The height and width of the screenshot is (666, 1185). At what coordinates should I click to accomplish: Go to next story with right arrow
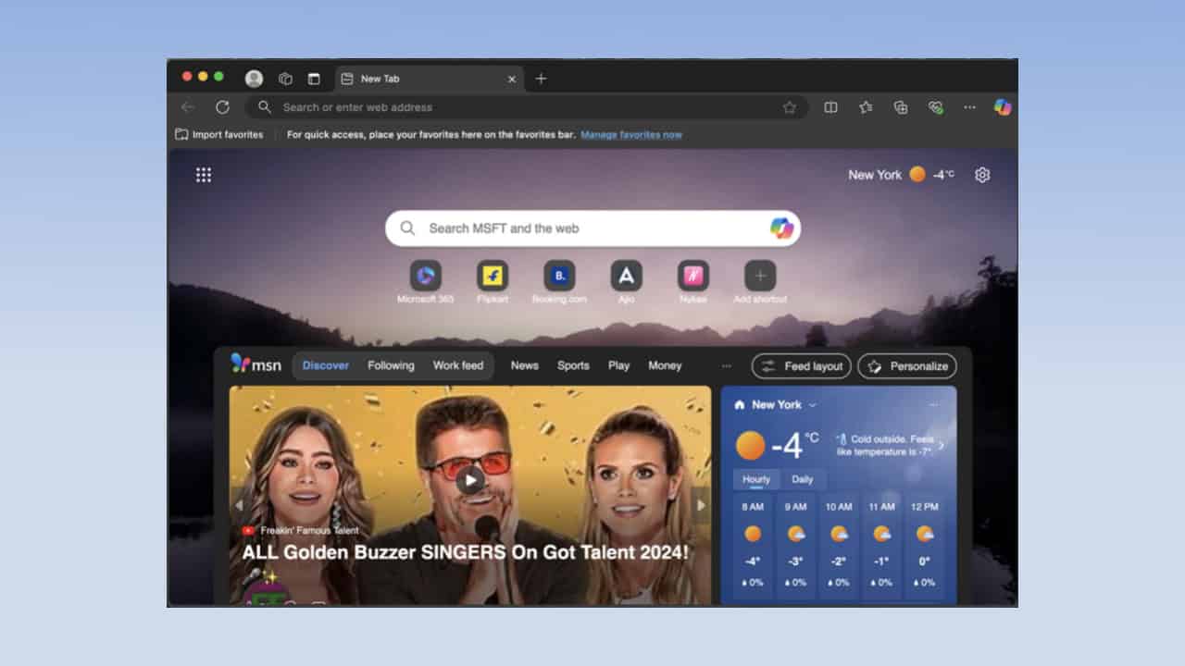tap(701, 505)
